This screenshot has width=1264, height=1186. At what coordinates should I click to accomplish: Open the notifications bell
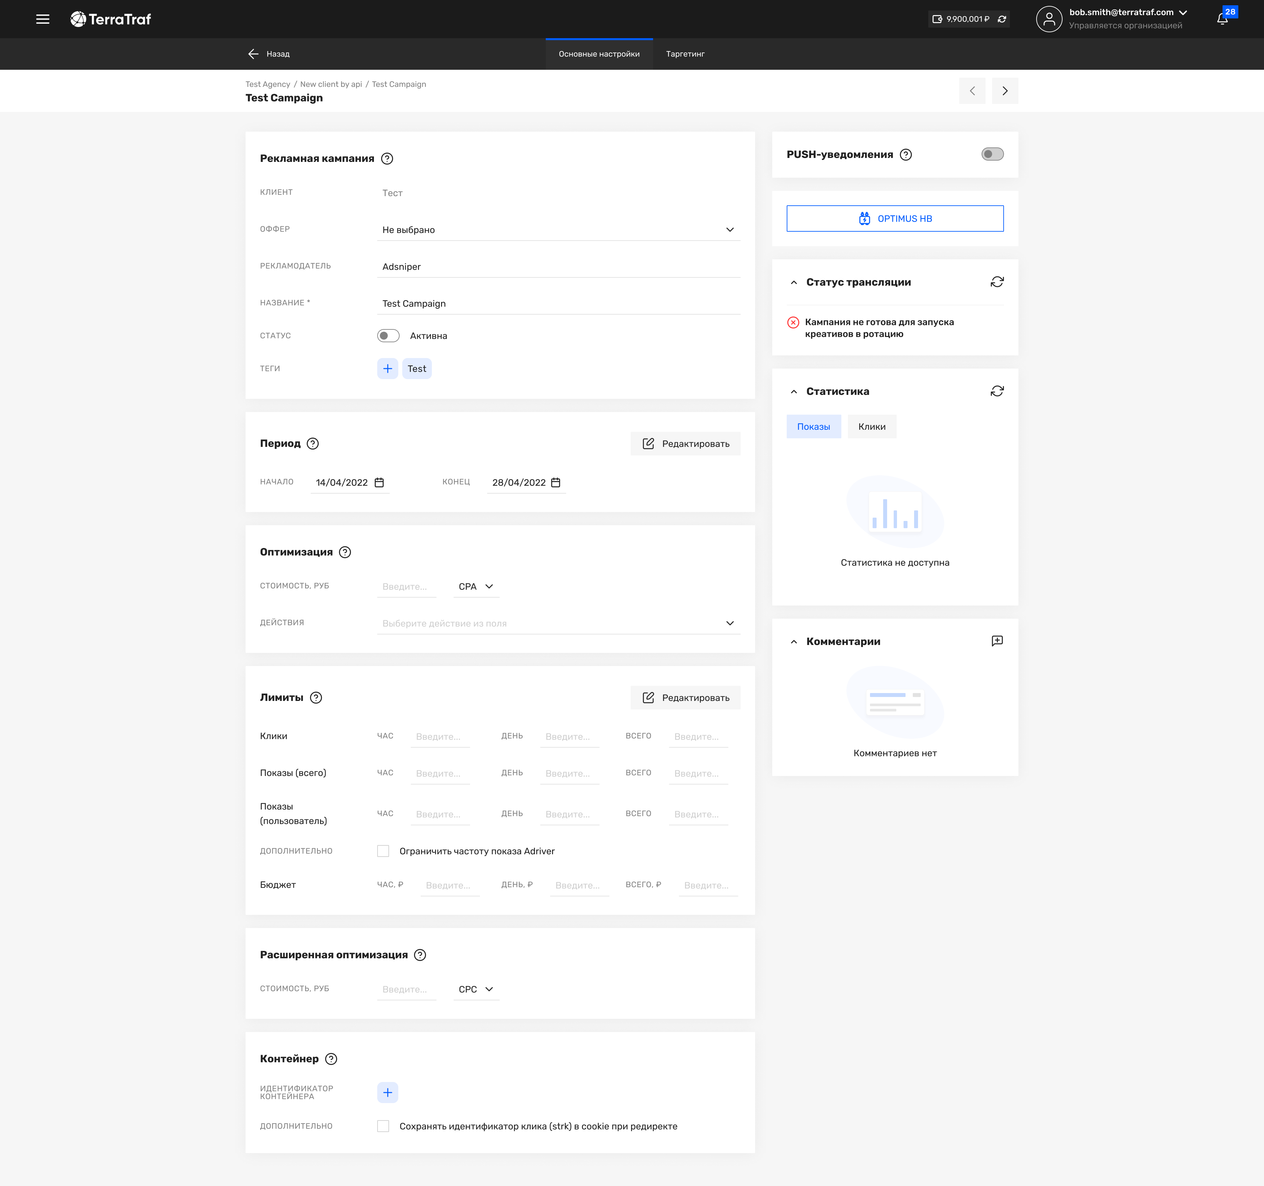[x=1222, y=19]
